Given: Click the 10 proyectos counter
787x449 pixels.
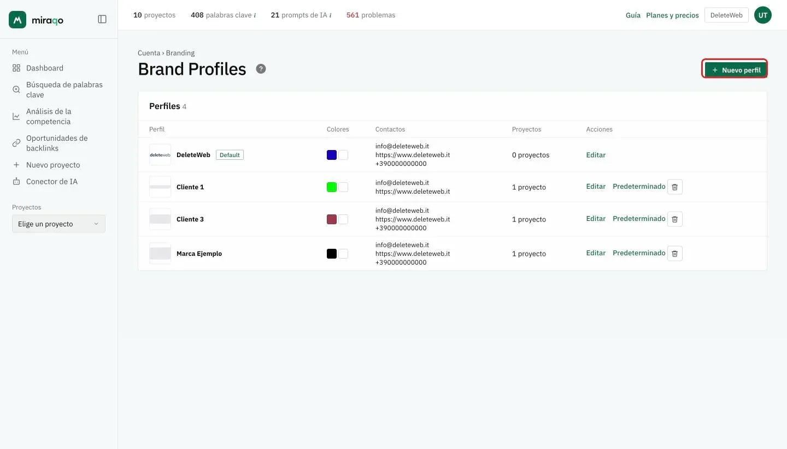Looking at the screenshot, I should click(x=155, y=15).
